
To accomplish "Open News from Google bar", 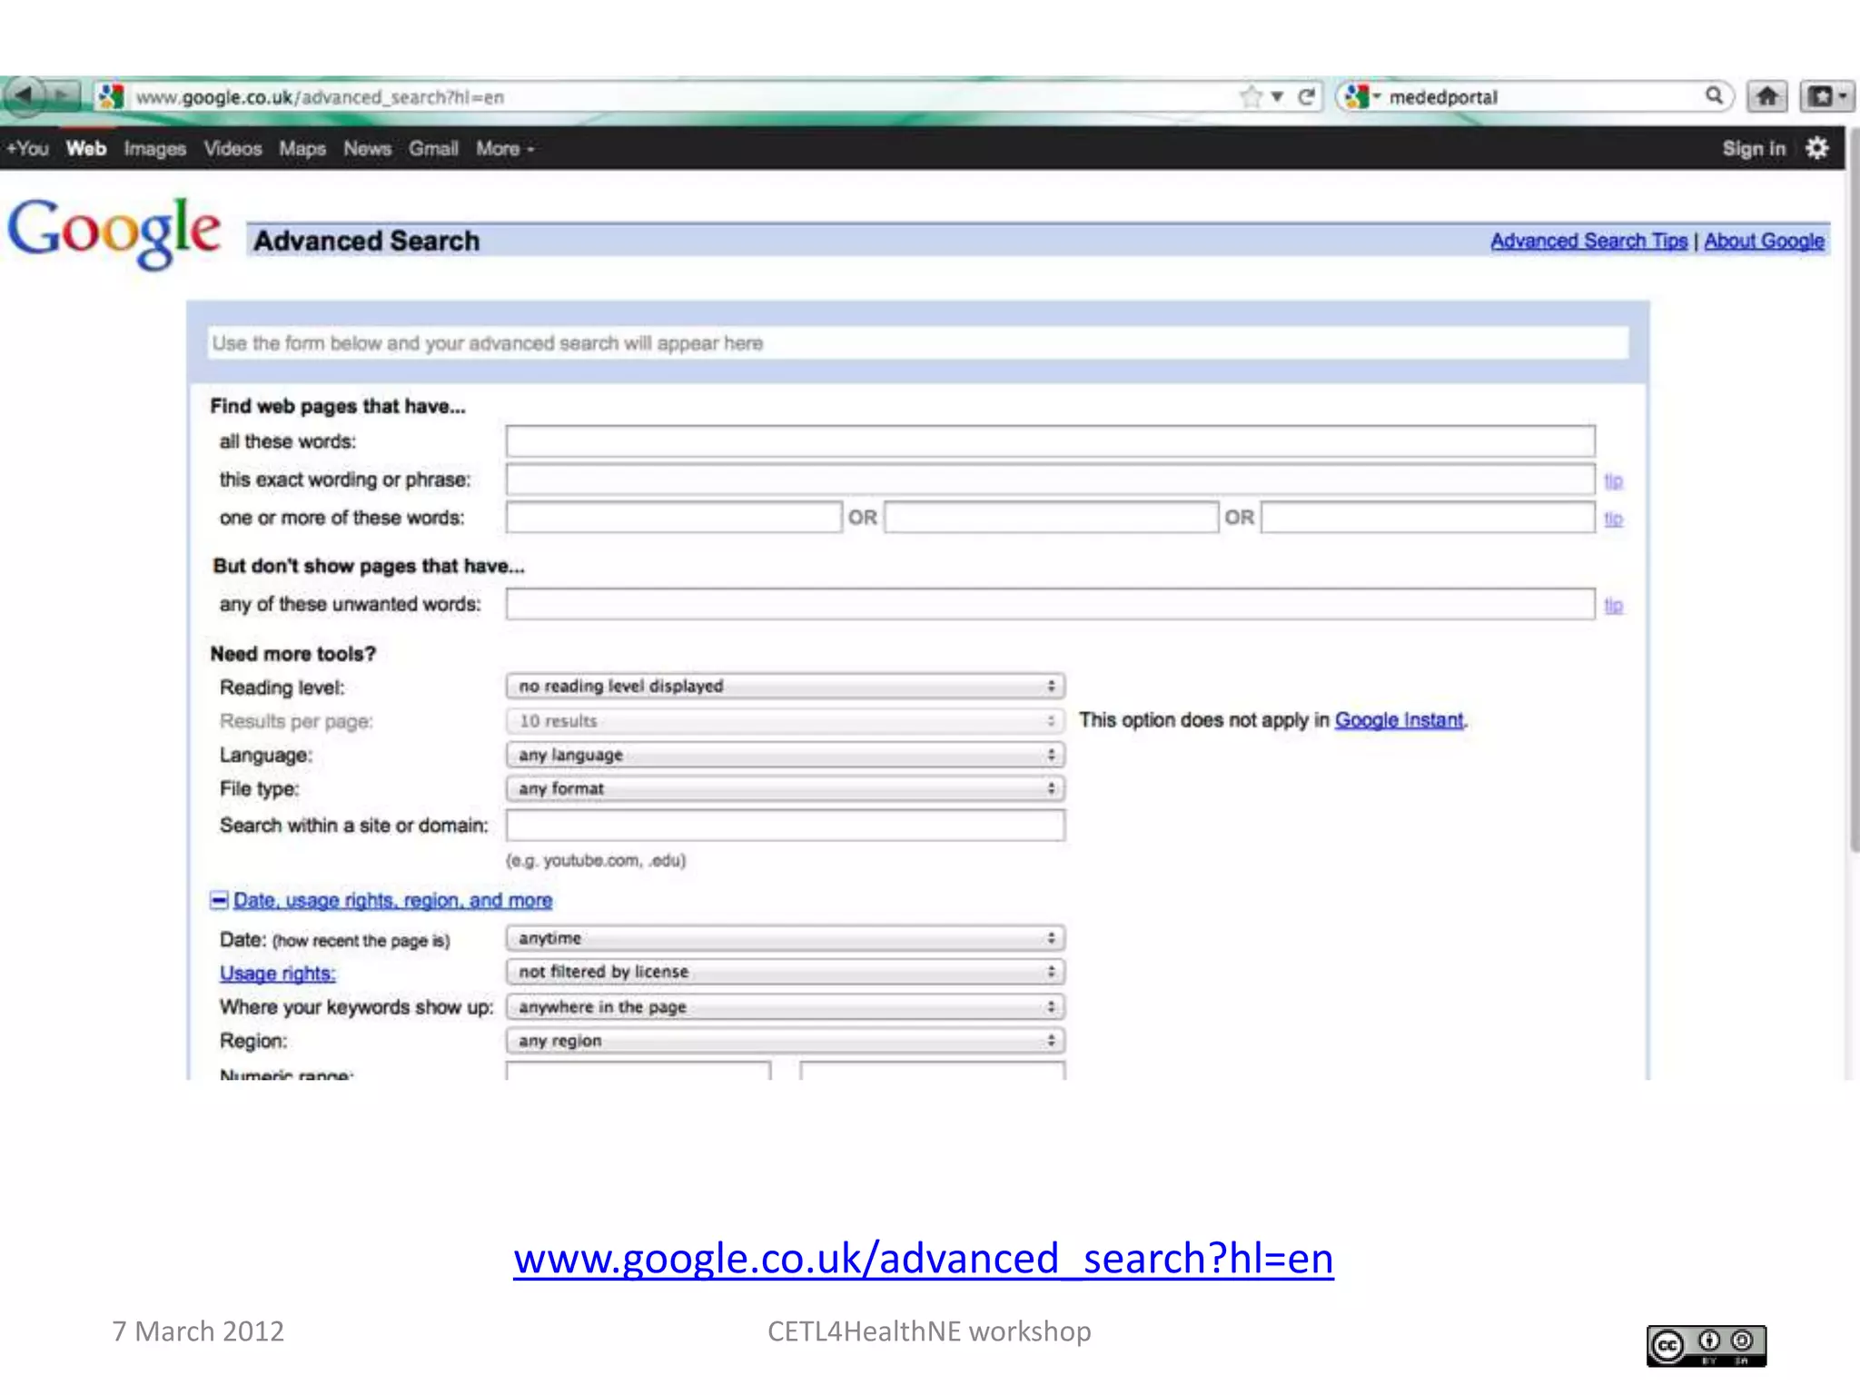I will tap(367, 148).
